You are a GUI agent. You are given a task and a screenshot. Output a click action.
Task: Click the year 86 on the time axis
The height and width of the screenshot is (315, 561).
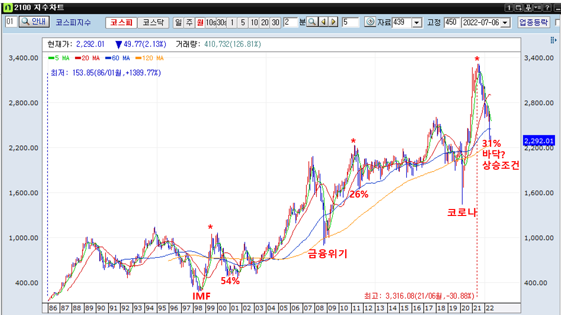click(53, 308)
